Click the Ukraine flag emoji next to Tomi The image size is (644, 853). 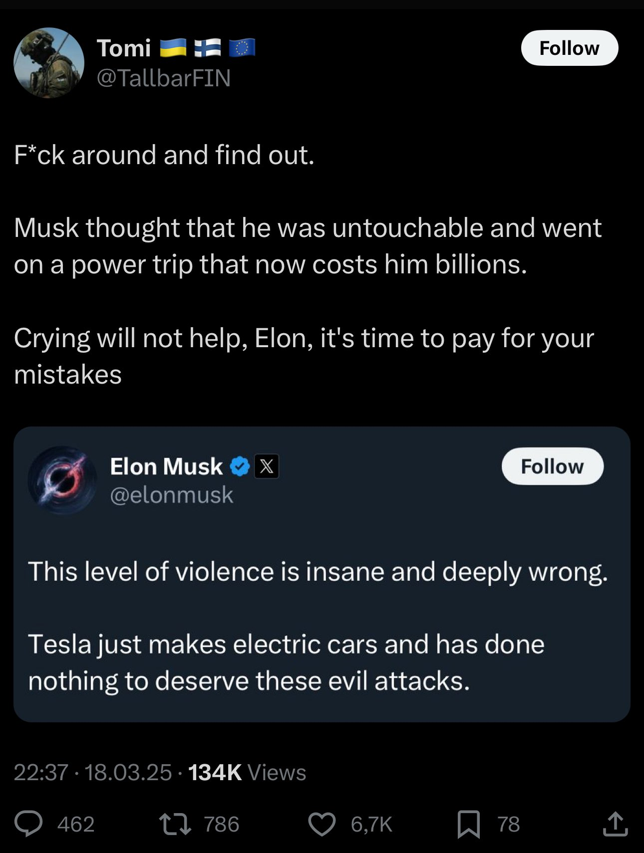tap(173, 48)
